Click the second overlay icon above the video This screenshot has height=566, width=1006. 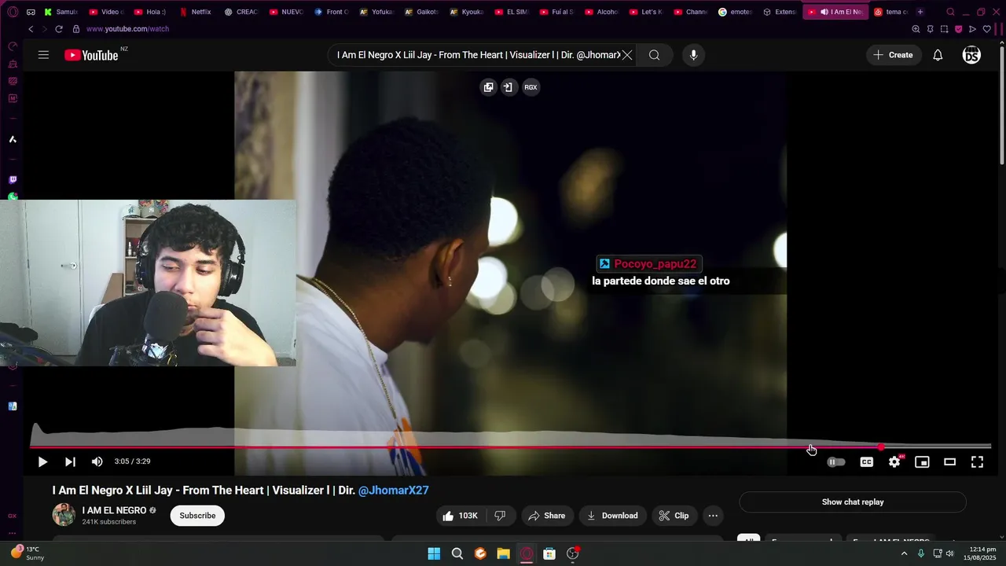coord(508,87)
